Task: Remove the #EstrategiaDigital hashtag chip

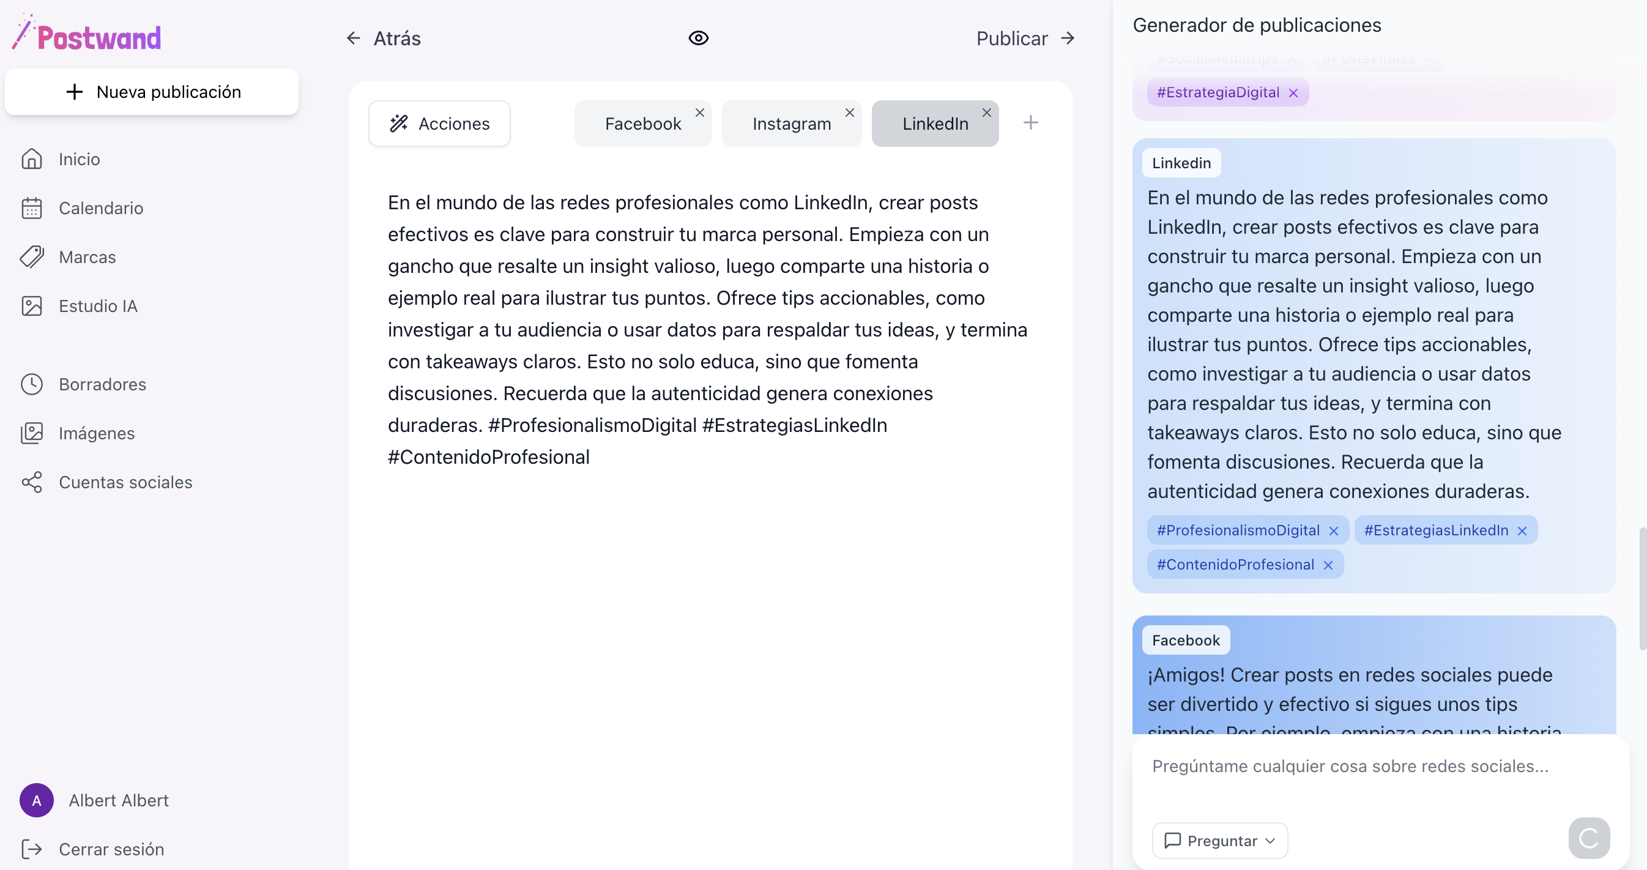Action: pyautogui.click(x=1293, y=94)
